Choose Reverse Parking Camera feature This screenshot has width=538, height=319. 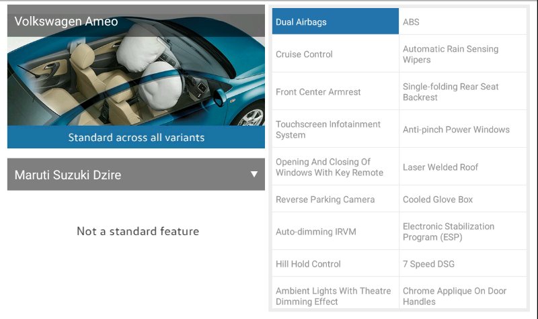(335, 199)
